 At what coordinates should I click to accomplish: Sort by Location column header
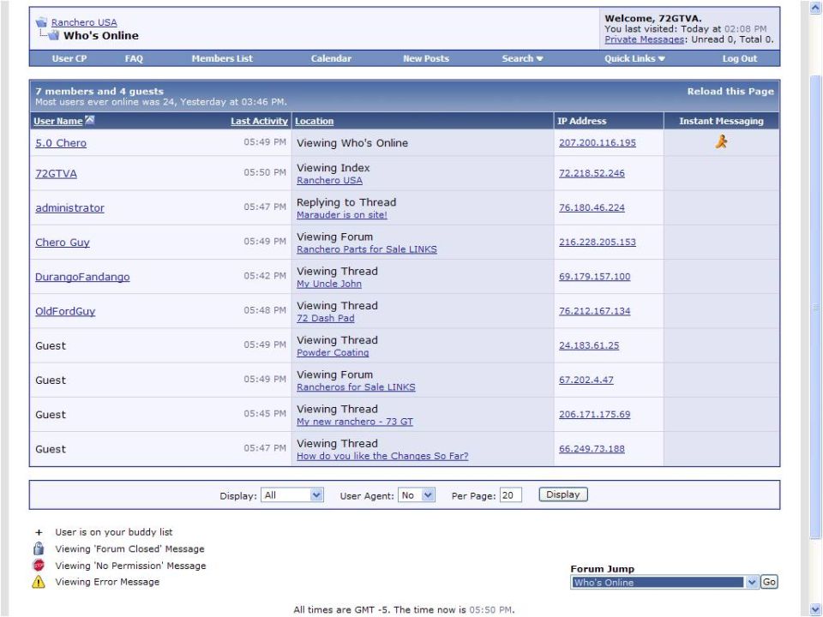click(314, 121)
